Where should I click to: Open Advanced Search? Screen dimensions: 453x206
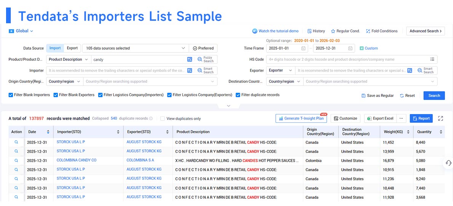click(x=426, y=31)
